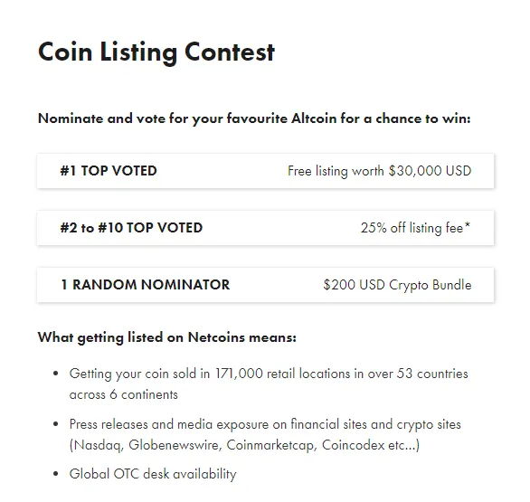Screen dimensions: 530x502
Task: Click the word 'Altcoin' in the subheading
Action: click(x=314, y=118)
